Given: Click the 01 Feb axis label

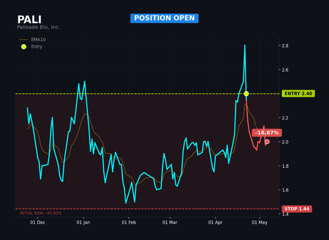Looking at the screenshot, I should point(129,222).
